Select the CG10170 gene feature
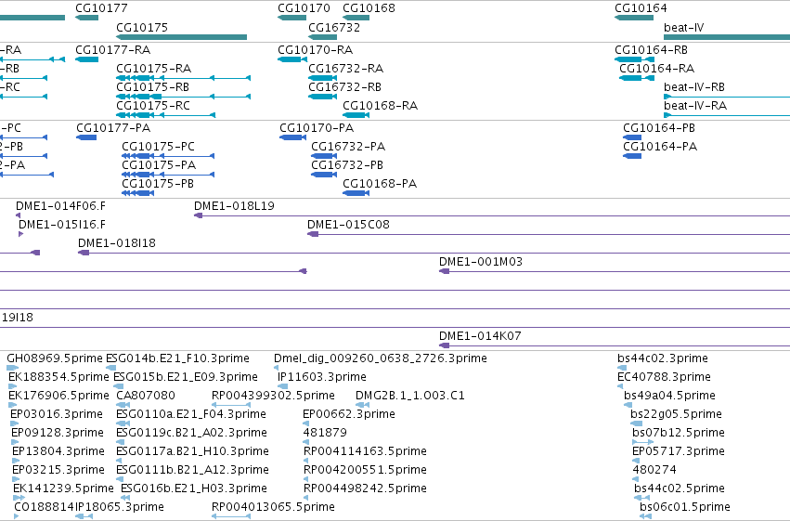 tap(291, 18)
